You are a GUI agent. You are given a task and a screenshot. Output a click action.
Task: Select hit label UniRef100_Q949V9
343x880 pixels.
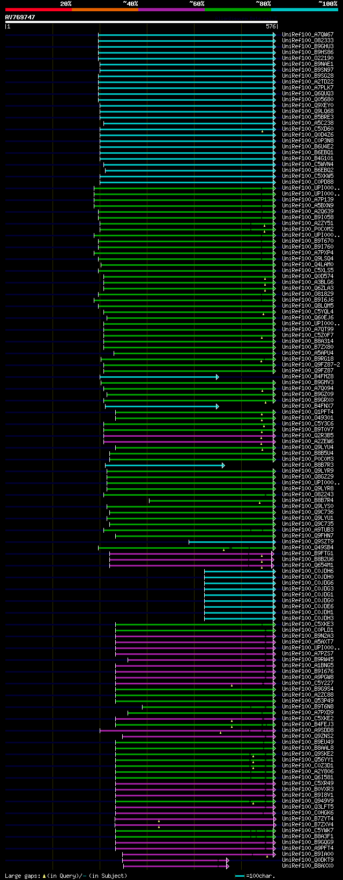pyautogui.click(x=308, y=801)
